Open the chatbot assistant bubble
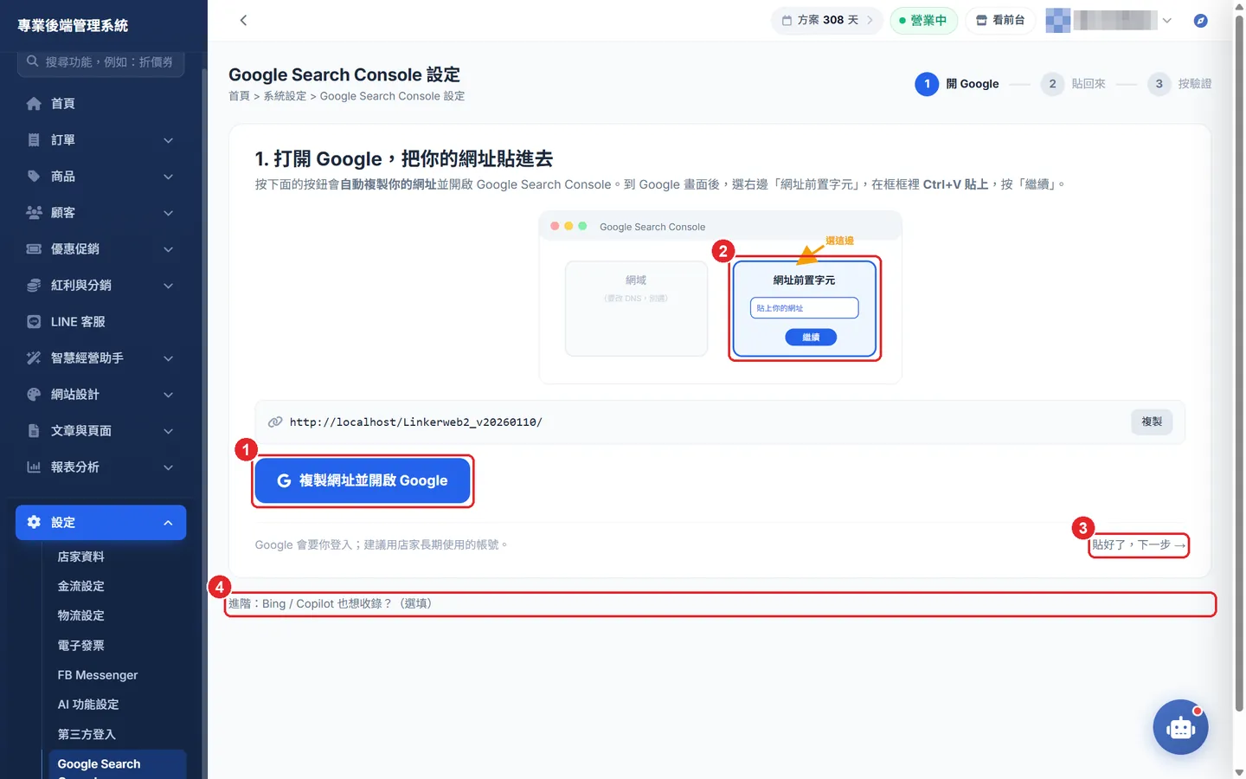The width and height of the screenshot is (1246, 779). pyautogui.click(x=1180, y=727)
